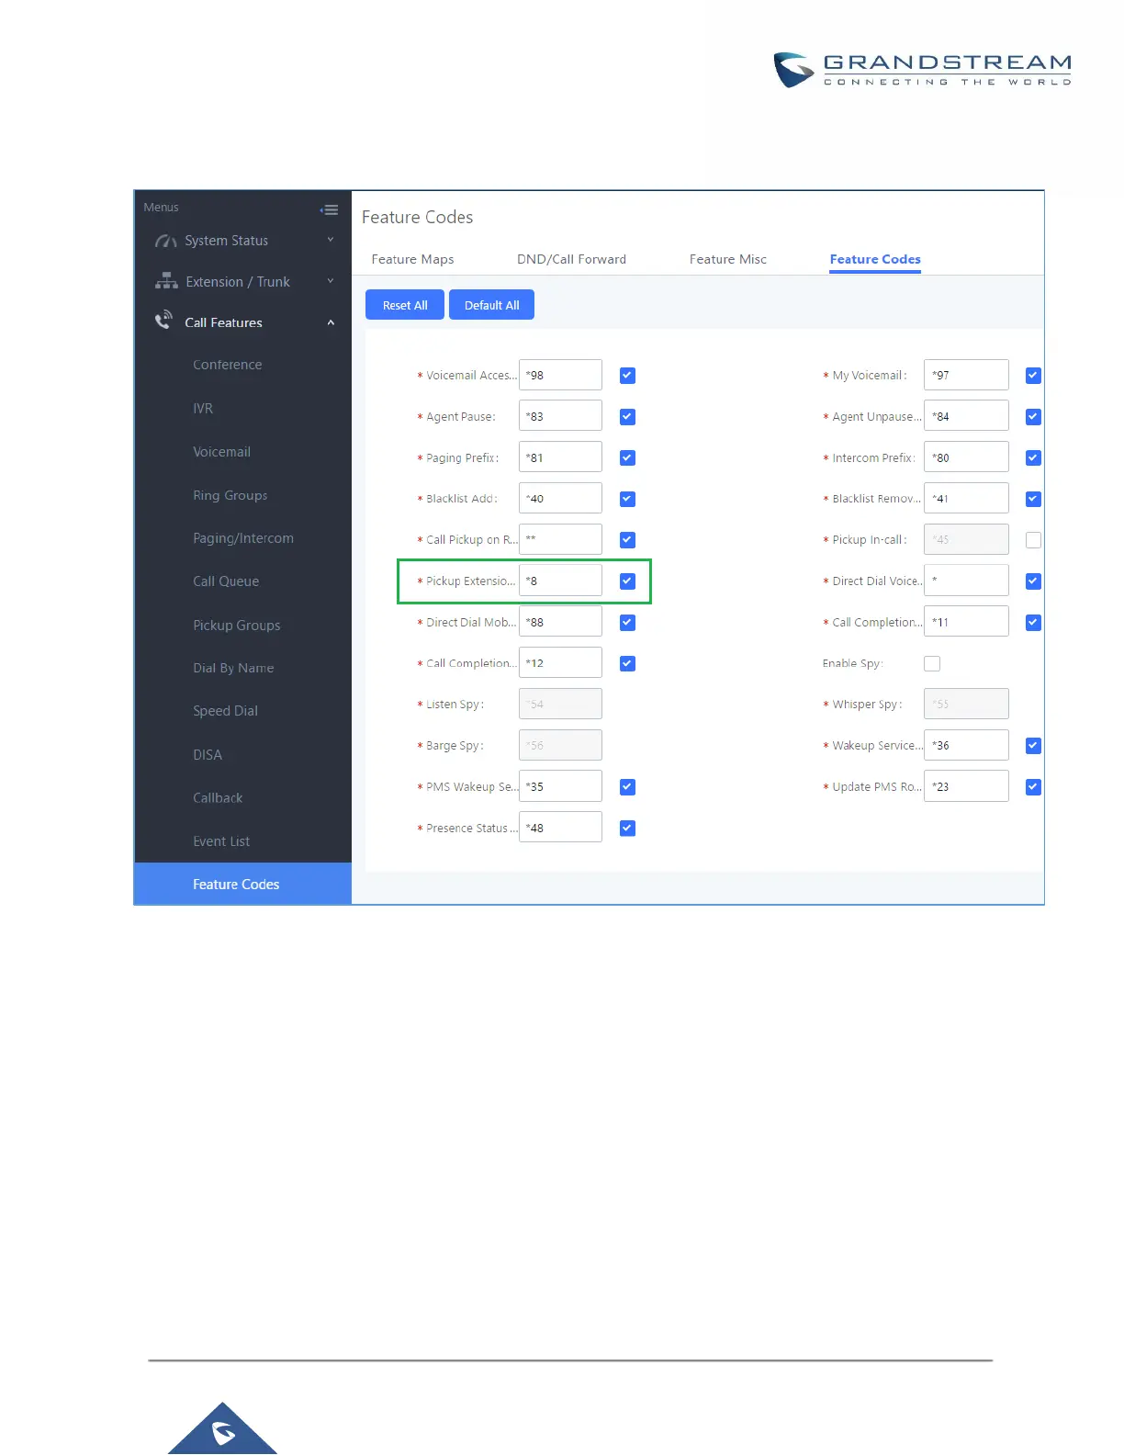Open Ring Groups in the sidebar
This screenshot has width=1124, height=1455.
click(230, 495)
